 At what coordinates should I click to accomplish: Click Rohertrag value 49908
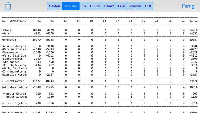50,40
